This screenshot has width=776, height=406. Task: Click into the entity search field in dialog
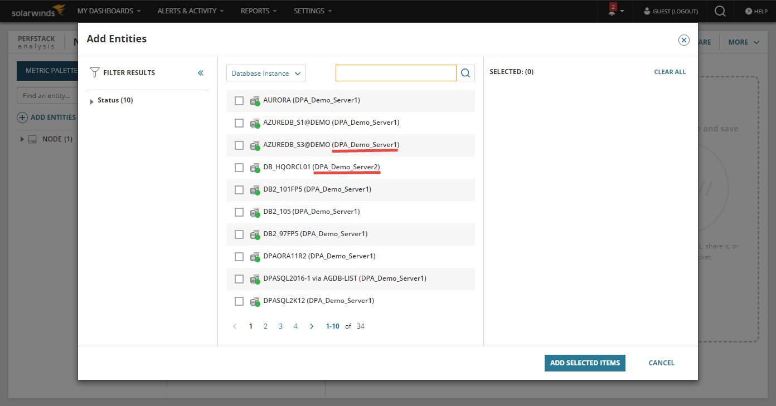click(x=396, y=73)
